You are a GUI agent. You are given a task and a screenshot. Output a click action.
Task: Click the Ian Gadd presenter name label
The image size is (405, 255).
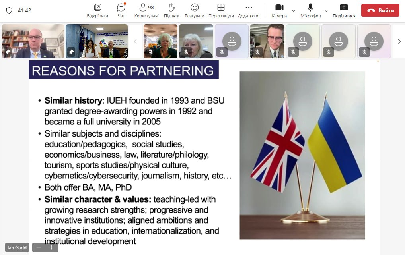[x=17, y=247]
